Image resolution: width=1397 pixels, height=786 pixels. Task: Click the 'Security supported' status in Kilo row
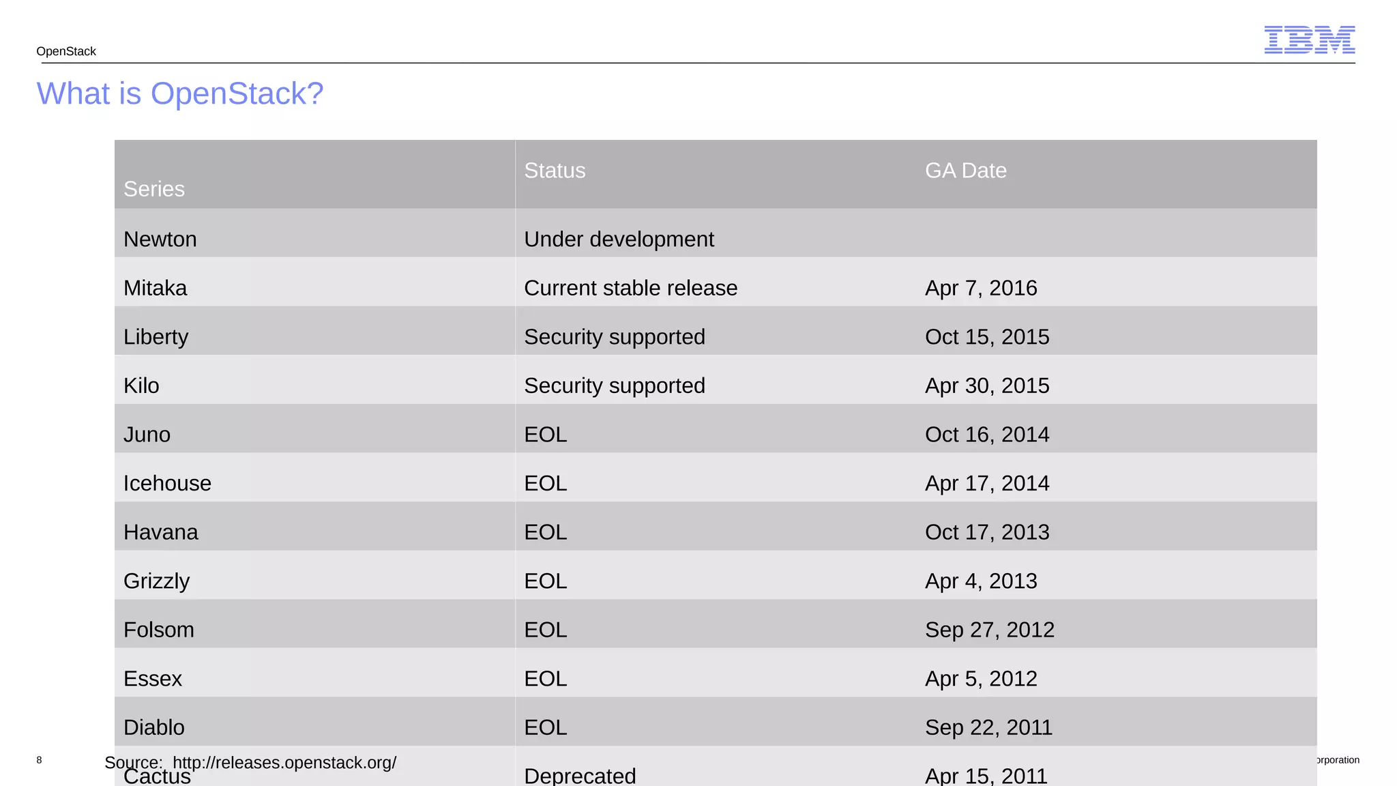[615, 385]
